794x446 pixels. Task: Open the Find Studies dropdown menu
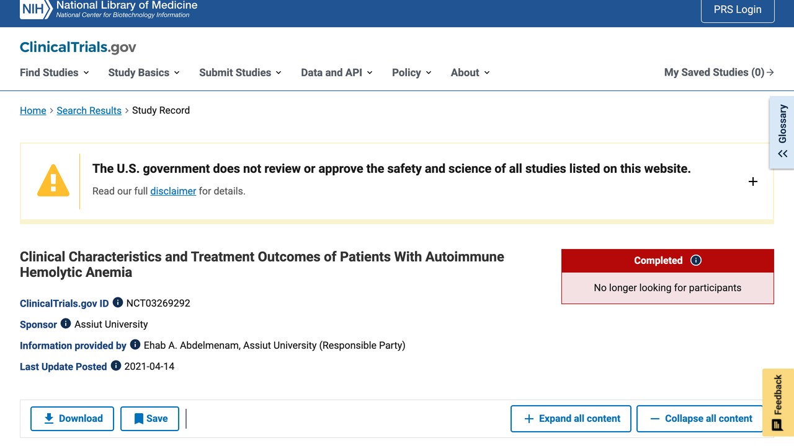tap(55, 72)
